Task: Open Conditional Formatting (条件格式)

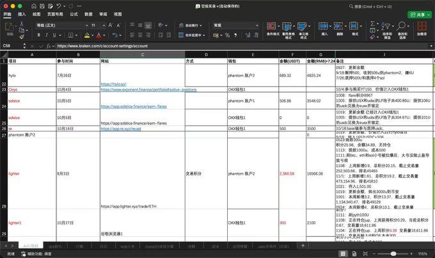Action: [x=273, y=29]
